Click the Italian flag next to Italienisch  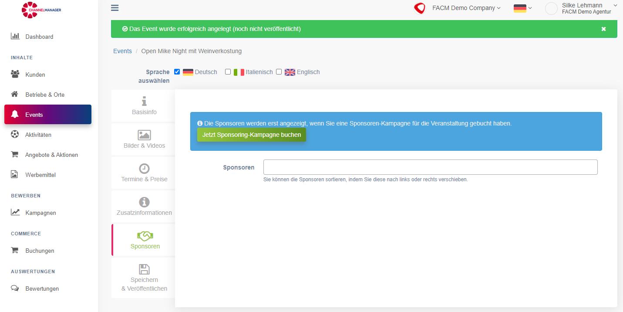pos(239,72)
